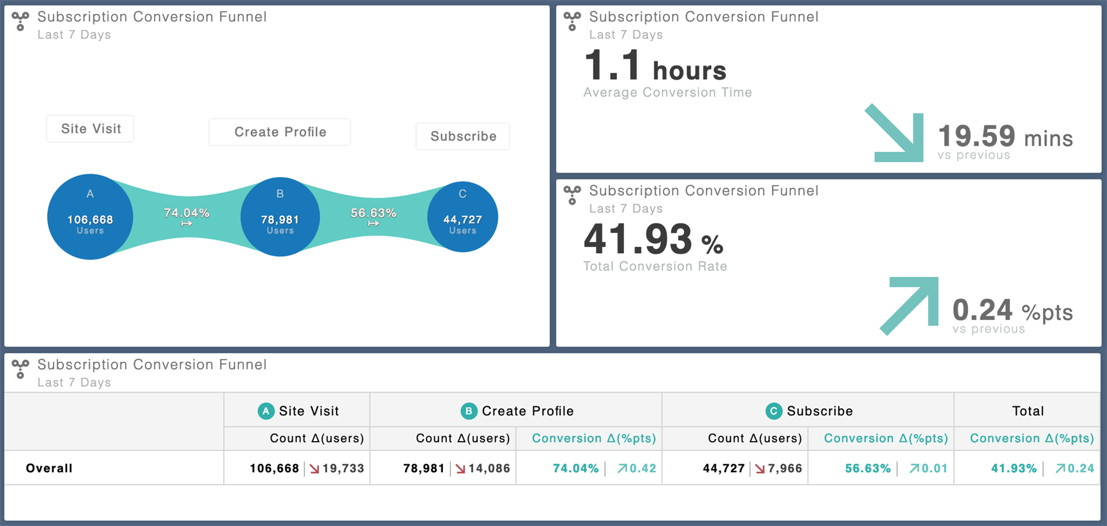Select funnel circle C with 44,727 users
This screenshot has height=526, width=1107.
(x=462, y=217)
